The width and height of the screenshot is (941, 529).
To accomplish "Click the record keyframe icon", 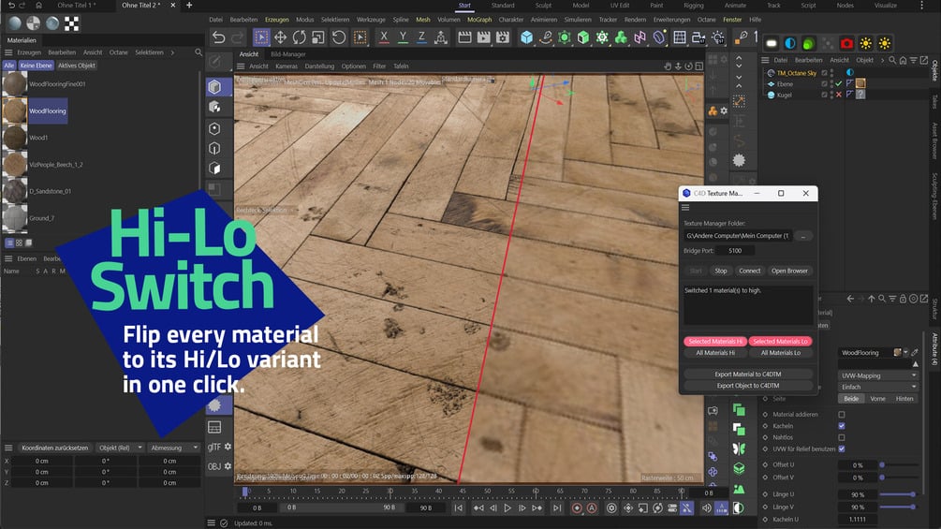I will [x=577, y=508].
